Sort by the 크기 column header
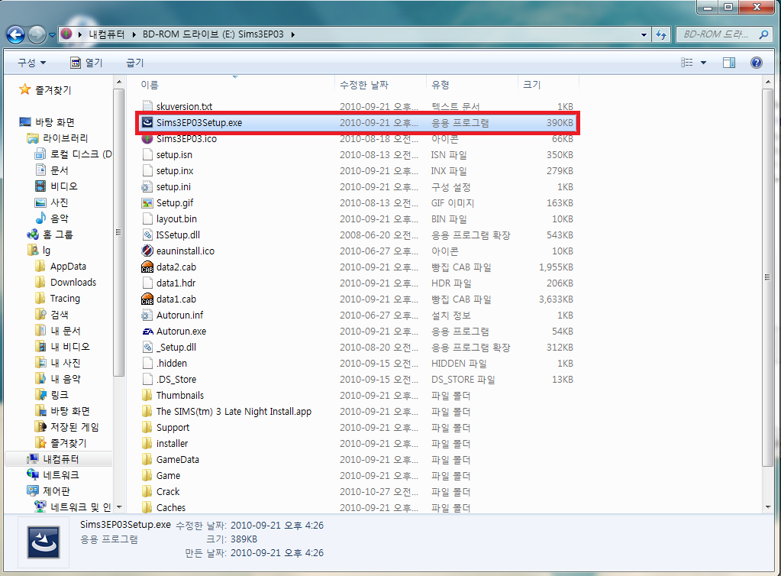This screenshot has height=576, width=781. pos(531,85)
